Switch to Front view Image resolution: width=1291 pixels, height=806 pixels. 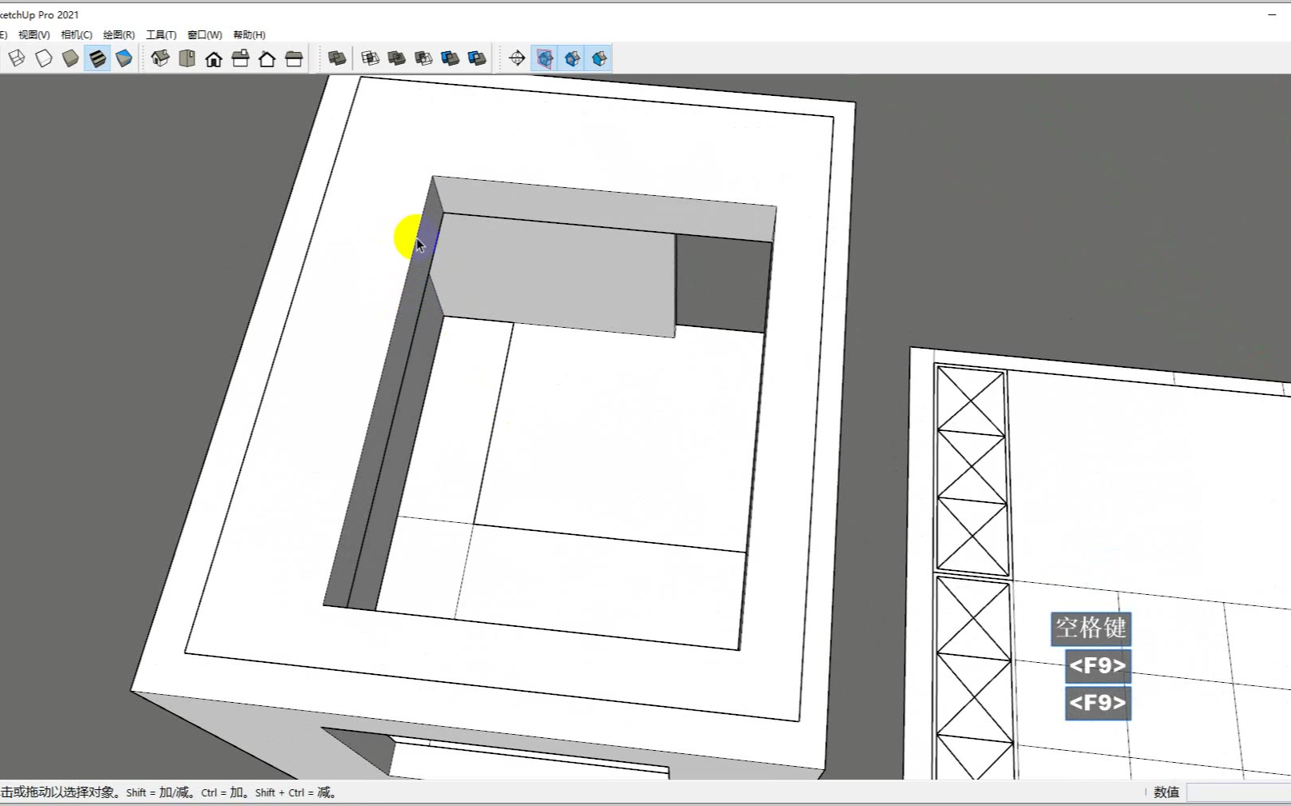pos(214,58)
